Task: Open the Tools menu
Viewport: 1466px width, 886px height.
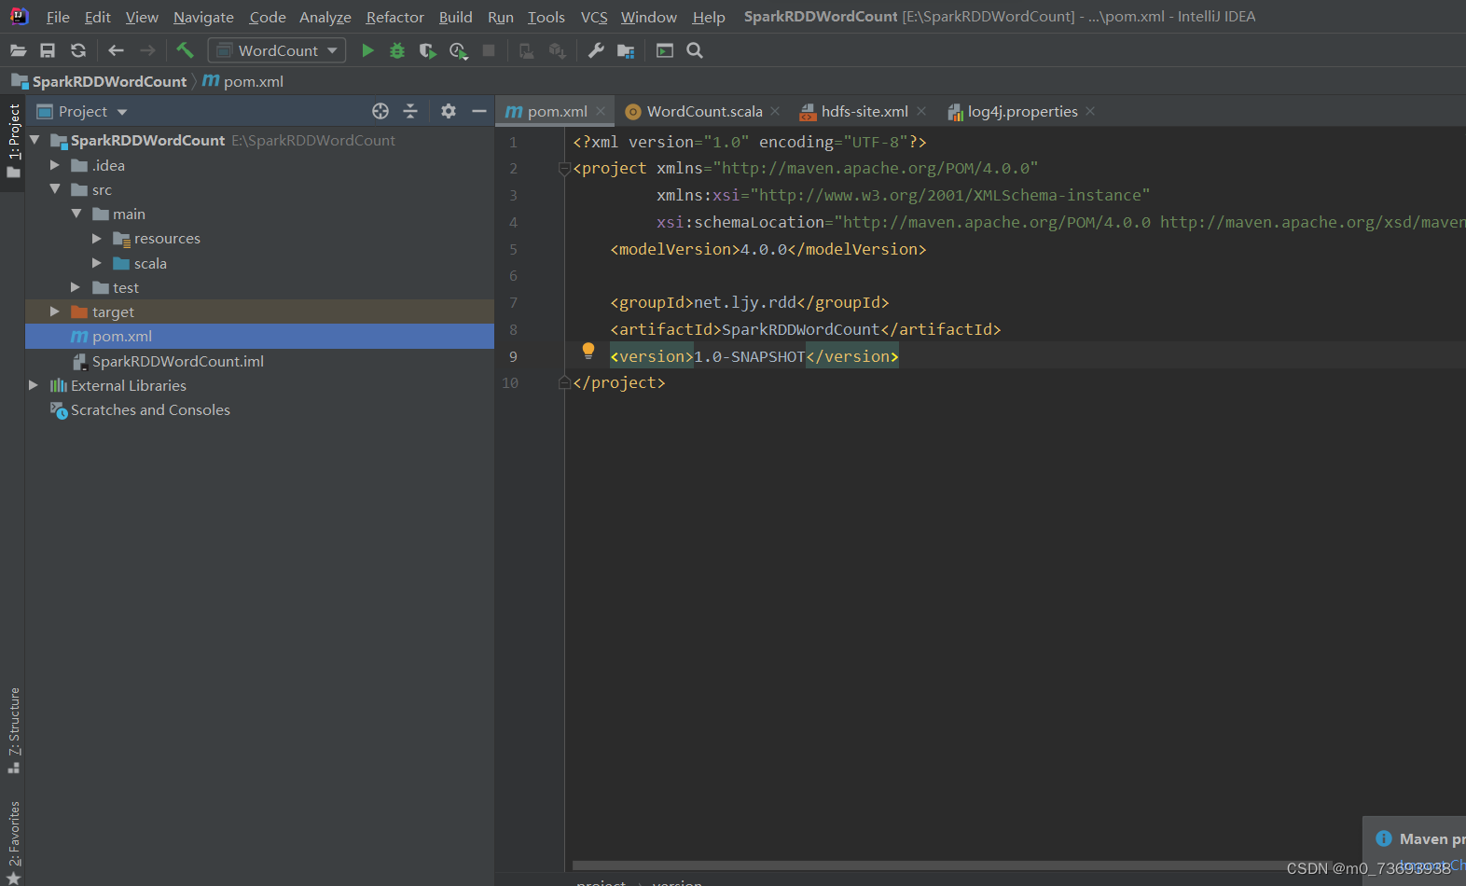Action: click(x=546, y=17)
